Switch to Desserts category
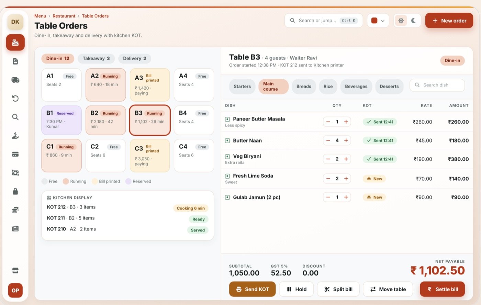The image size is (481, 305). (389, 87)
